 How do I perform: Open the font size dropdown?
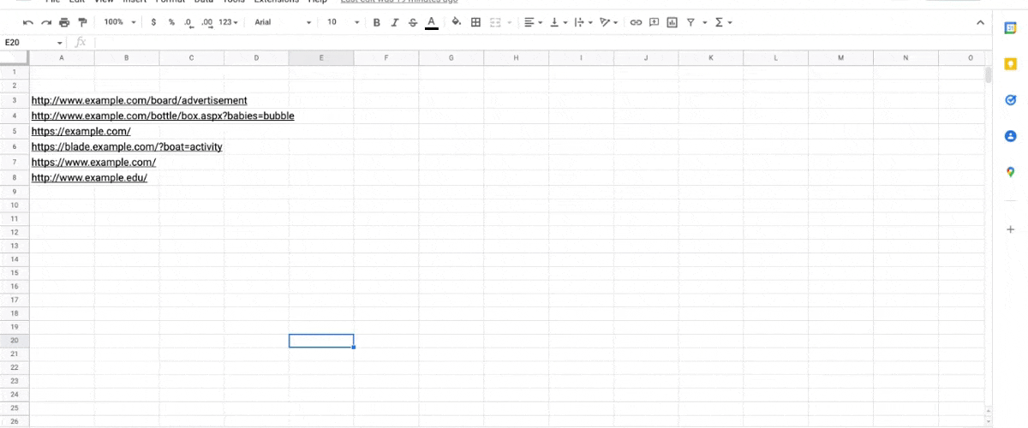point(343,22)
